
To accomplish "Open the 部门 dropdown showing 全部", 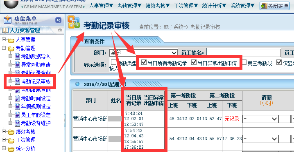I will tap(143, 53).
